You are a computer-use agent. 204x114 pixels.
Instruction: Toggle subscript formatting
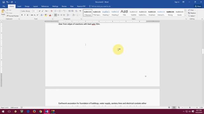[x=35, y=15]
